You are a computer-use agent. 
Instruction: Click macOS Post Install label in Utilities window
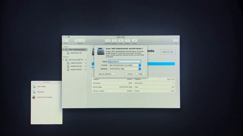click(x=44, y=97)
